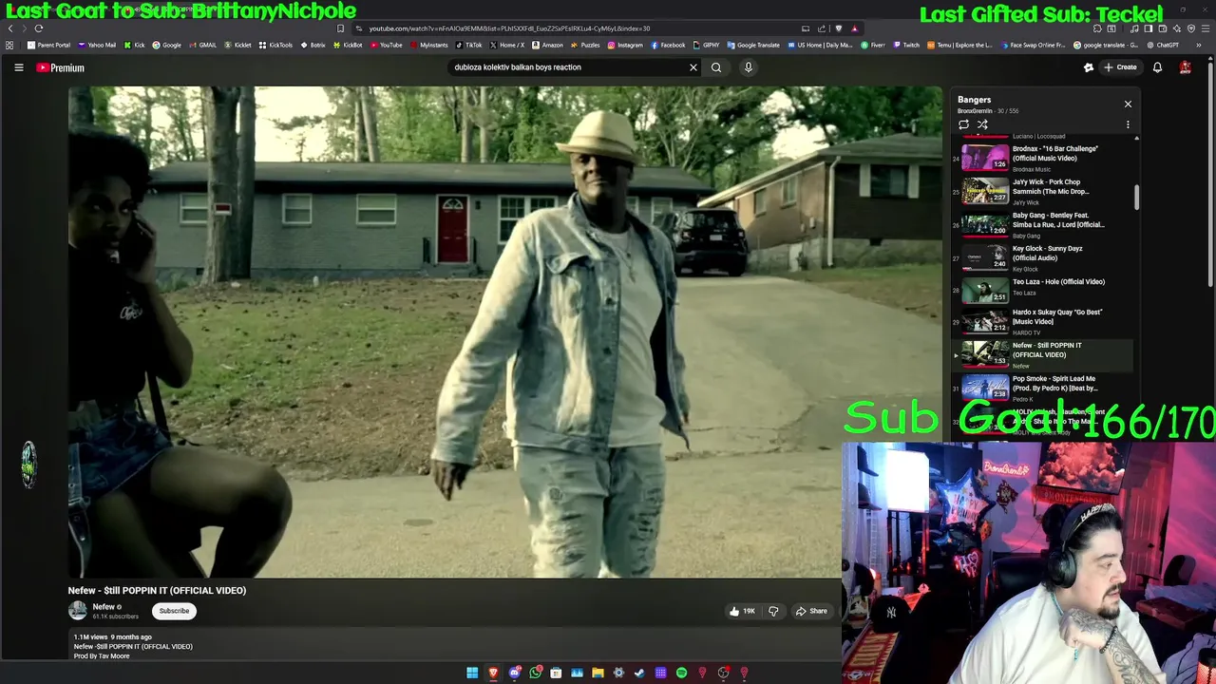1216x684 pixels.
Task: Share the Nefew video
Action: 811,611
